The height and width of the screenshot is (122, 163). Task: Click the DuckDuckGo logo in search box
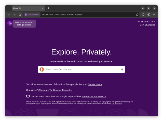click(42, 70)
